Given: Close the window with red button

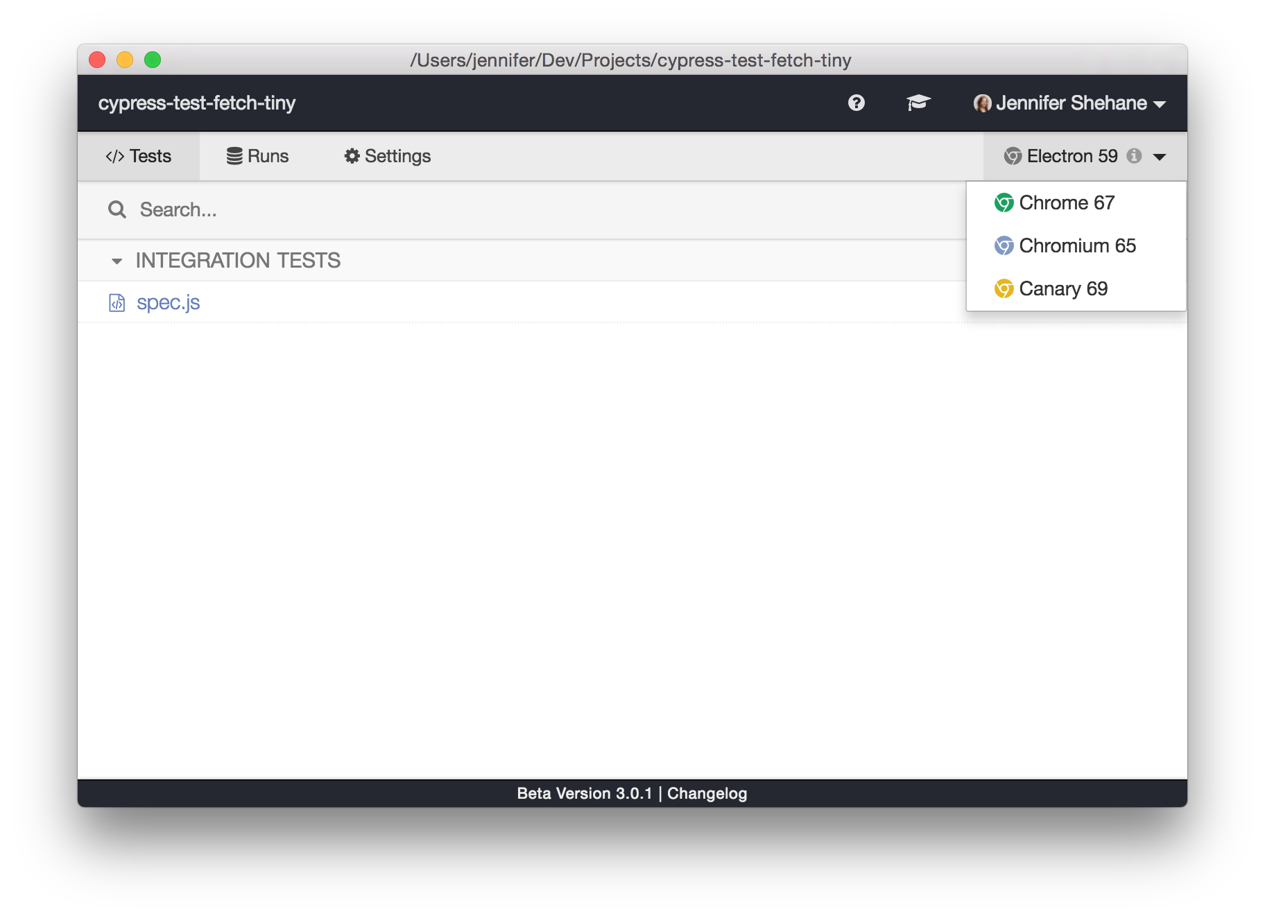Looking at the screenshot, I should [x=97, y=60].
